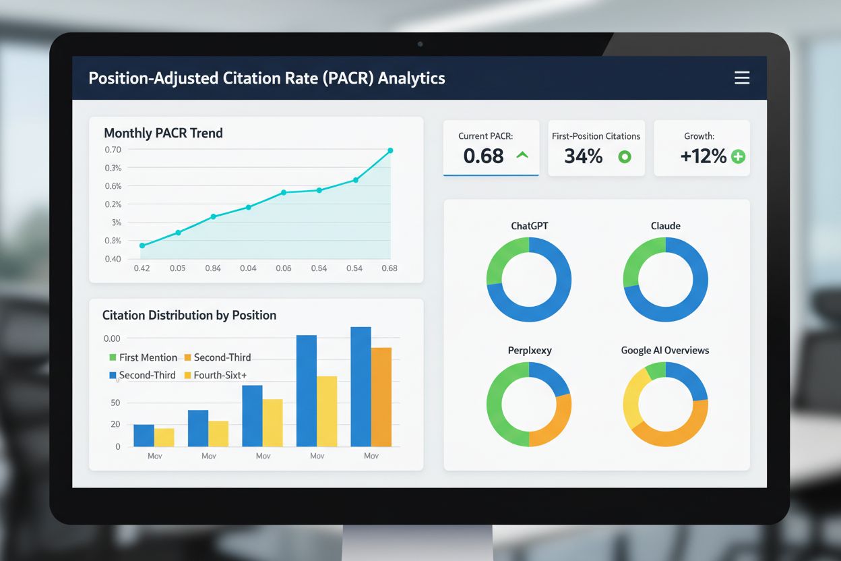Click the green up chevron beside 0.68
Screen dimensions: 841x561
pyautogui.click(x=522, y=156)
